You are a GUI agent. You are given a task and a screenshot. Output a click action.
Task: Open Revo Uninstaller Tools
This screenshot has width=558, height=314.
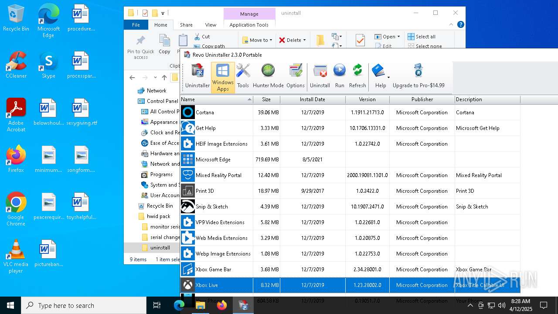click(x=243, y=77)
